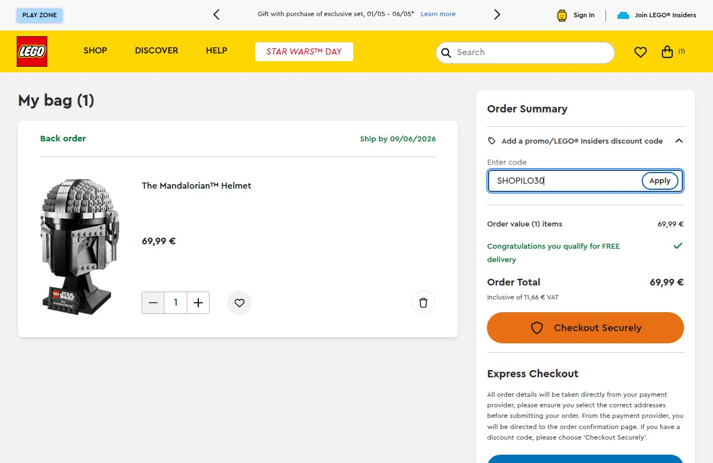Viewport: 713px width, 463px height.
Task: Click the free delivery green checkmark
Action: (x=678, y=245)
